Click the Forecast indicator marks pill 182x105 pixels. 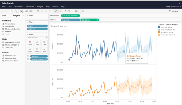39,59
